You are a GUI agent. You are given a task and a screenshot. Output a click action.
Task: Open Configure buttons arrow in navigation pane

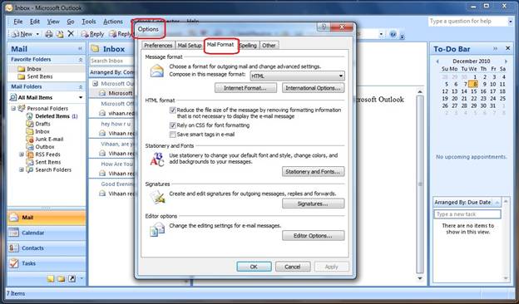coord(82,279)
